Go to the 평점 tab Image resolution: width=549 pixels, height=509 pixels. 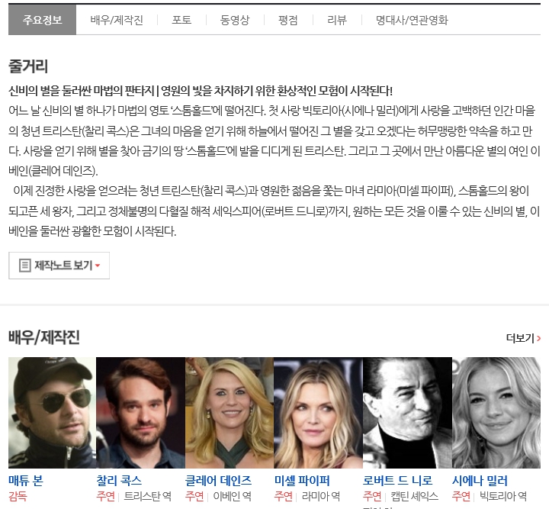(287, 20)
